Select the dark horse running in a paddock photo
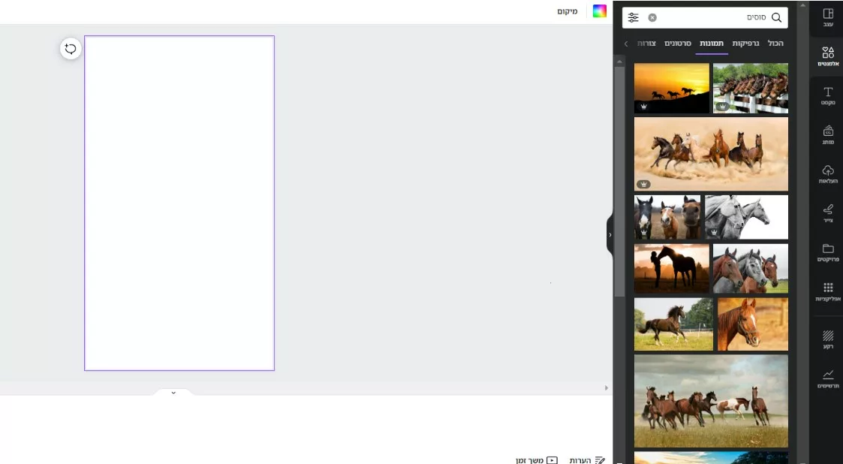843x464 pixels. (673, 324)
